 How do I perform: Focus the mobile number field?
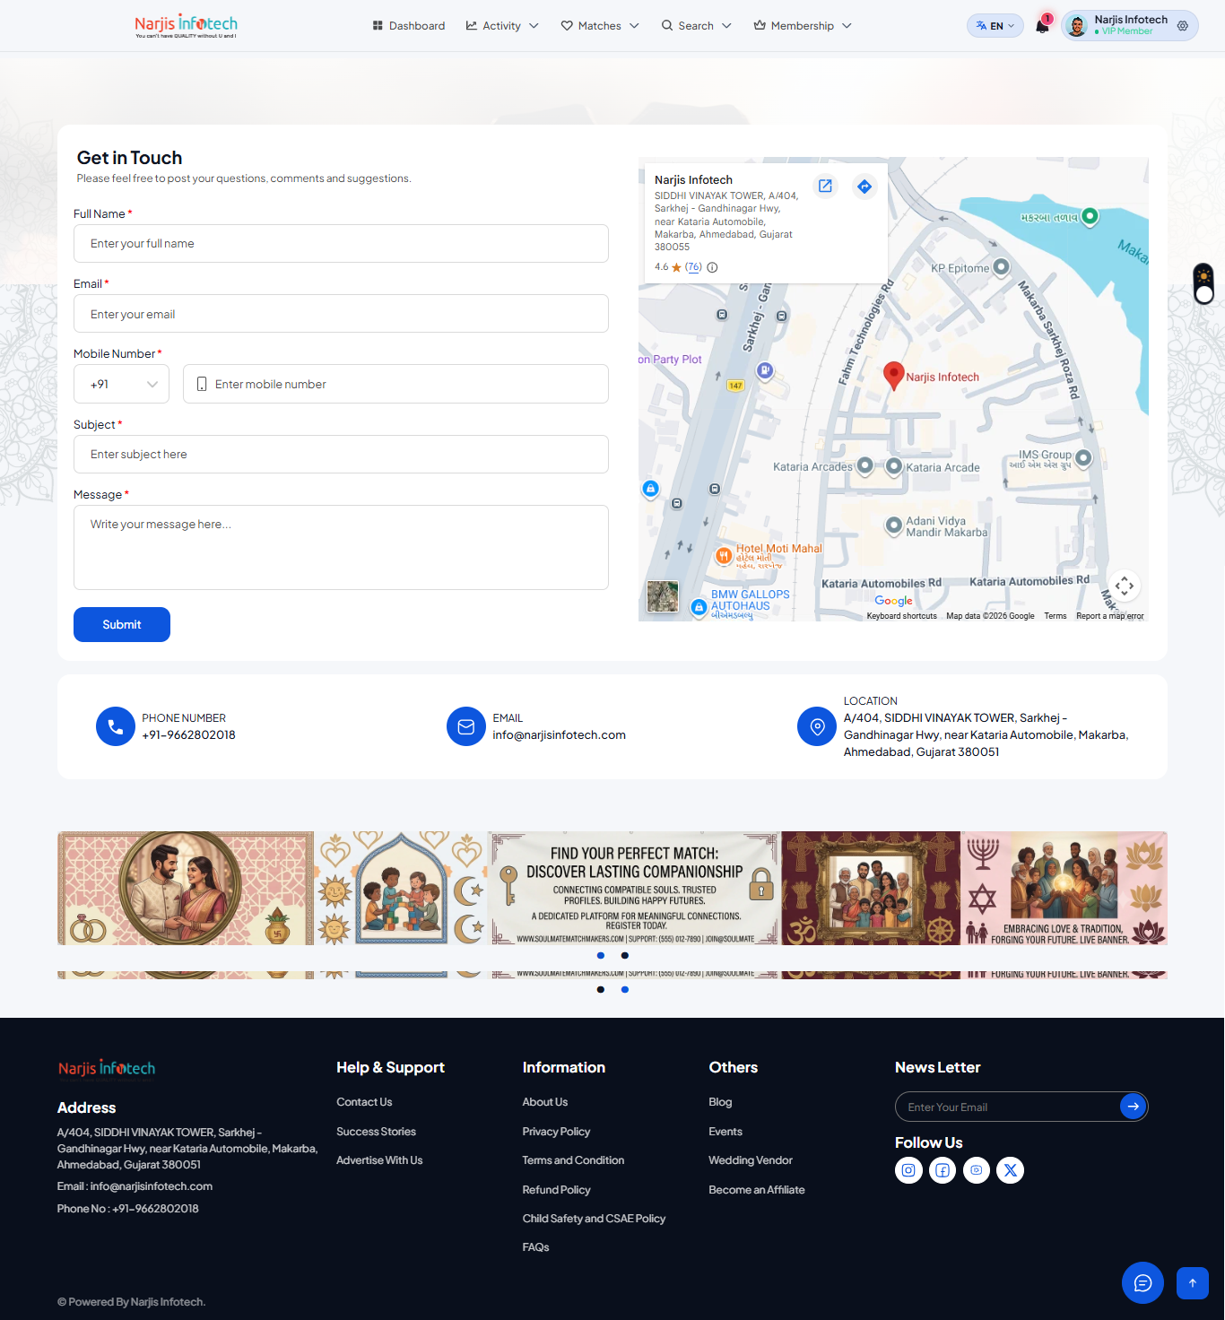pos(395,384)
